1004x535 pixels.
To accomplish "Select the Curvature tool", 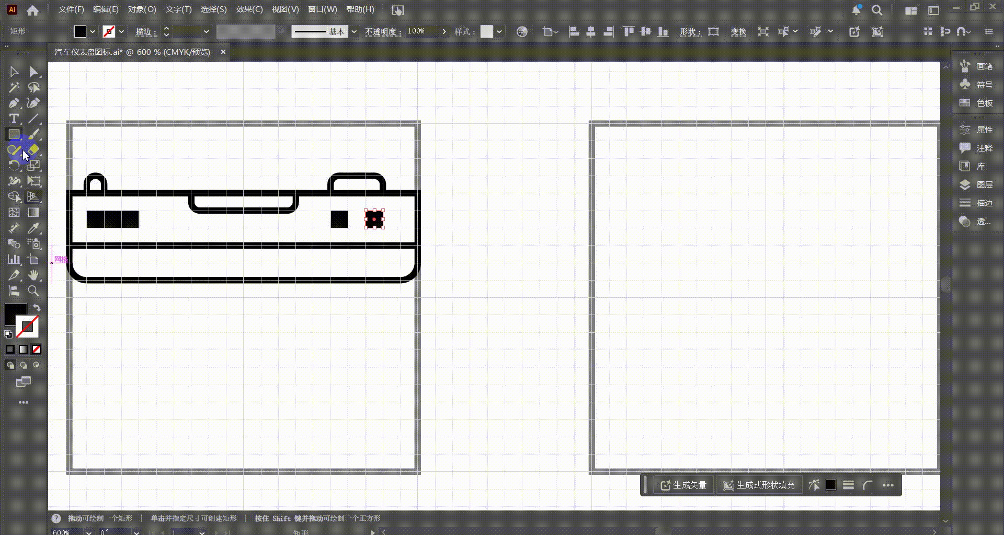I will (33, 103).
